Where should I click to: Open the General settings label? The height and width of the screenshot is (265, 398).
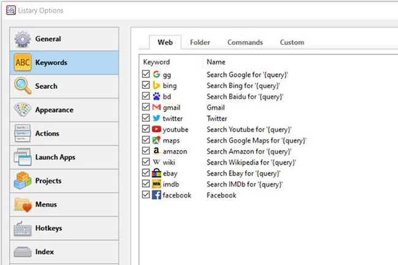[x=48, y=39]
